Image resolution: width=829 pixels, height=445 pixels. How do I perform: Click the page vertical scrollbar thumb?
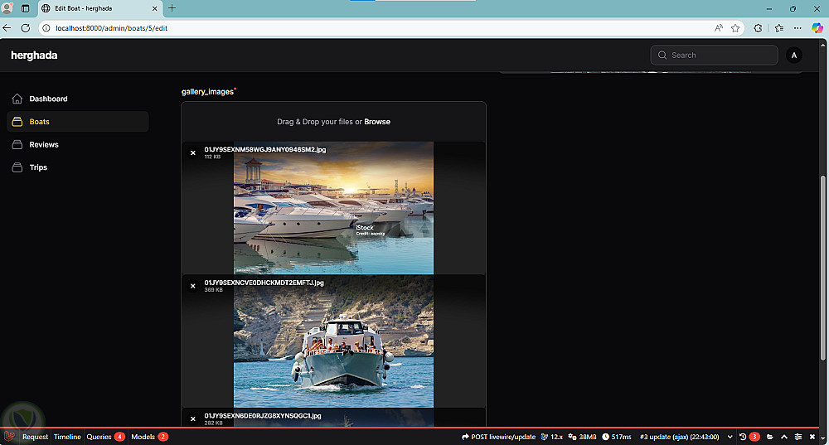click(822, 268)
